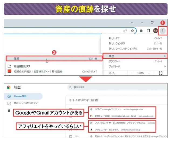This screenshot has height=141, width=172.
Task: Click 今日 - 2022年7月1日金曜日 date heading
Action: click(84, 100)
